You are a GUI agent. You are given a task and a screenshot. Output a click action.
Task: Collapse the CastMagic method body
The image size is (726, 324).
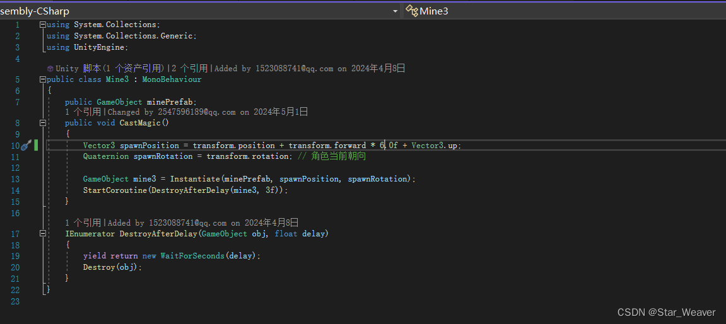click(43, 123)
